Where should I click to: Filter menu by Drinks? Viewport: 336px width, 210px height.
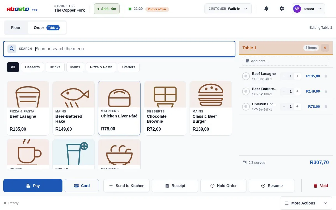point(55,67)
